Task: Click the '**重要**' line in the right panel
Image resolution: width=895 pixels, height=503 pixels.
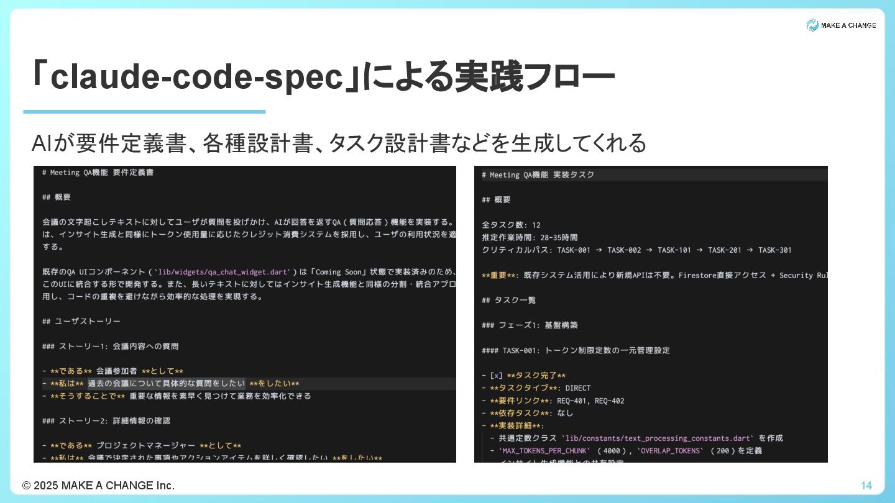Action: tap(654, 275)
